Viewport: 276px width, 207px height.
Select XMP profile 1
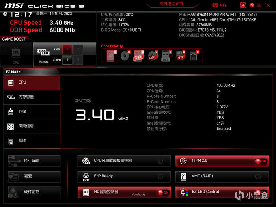67,49
